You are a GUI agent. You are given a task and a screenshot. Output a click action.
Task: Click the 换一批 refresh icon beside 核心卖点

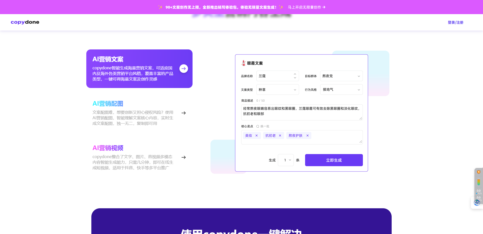tap(258, 126)
